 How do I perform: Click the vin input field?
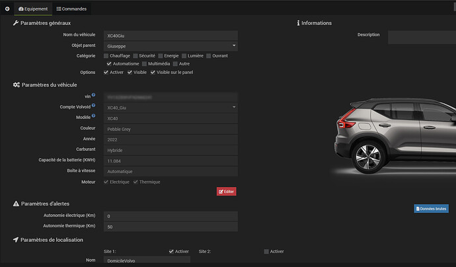click(x=171, y=97)
